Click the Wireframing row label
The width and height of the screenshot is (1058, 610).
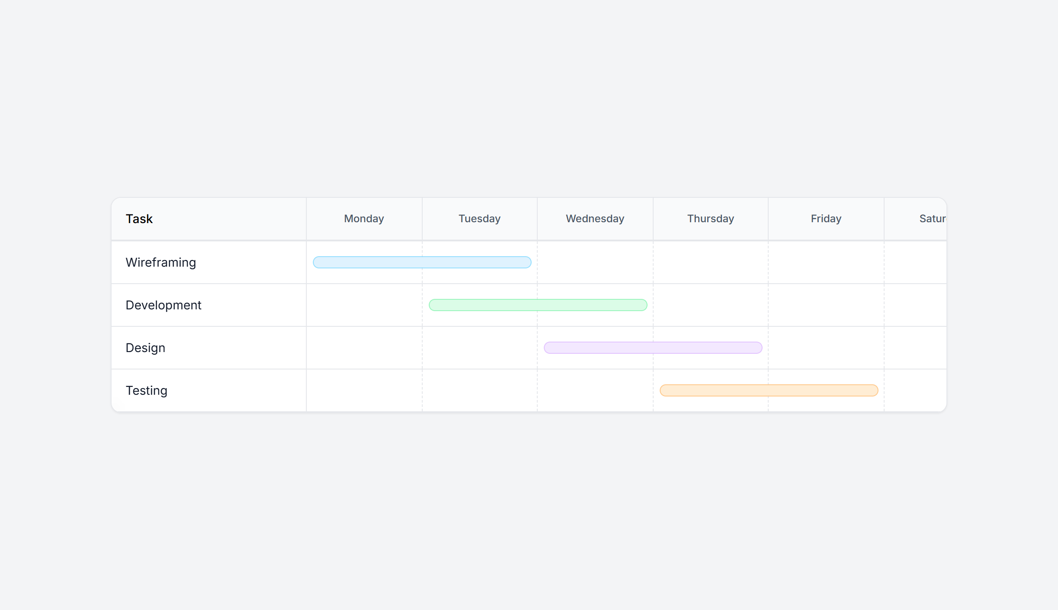click(x=161, y=262)
